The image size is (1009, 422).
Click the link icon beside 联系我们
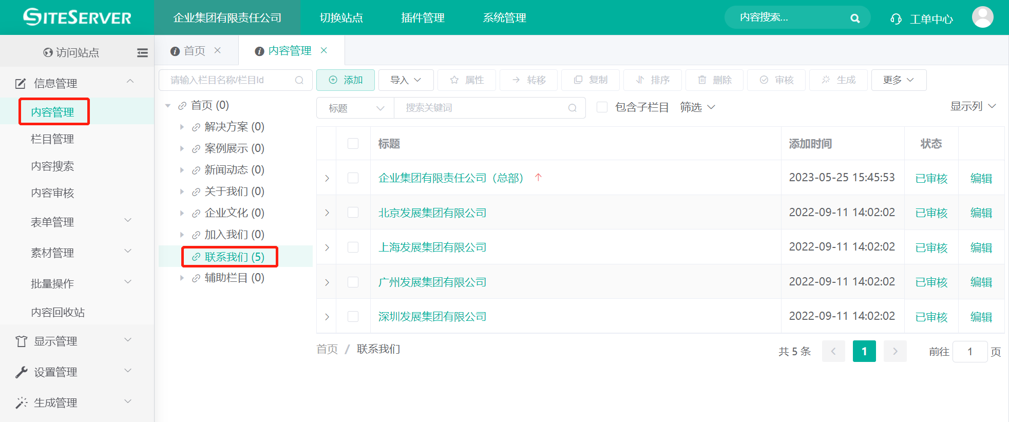(196, 257)
